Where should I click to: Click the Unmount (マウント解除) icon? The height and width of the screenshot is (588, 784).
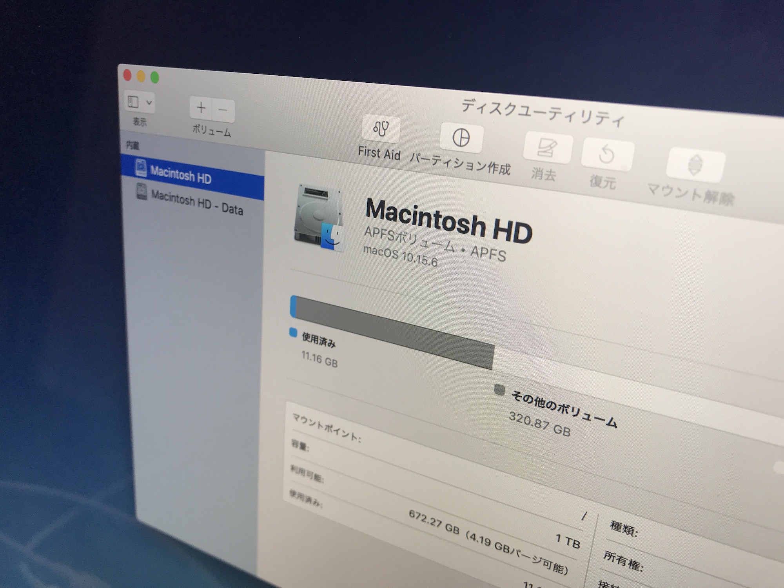tap(695, 165)
